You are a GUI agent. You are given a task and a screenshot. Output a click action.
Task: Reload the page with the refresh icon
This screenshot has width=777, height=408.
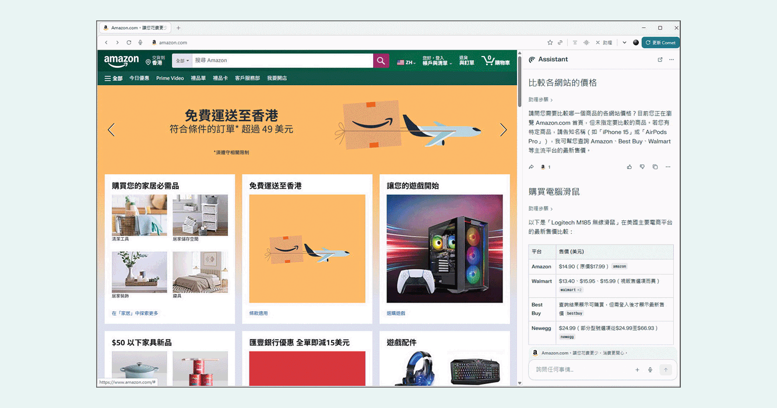[129, 43]
